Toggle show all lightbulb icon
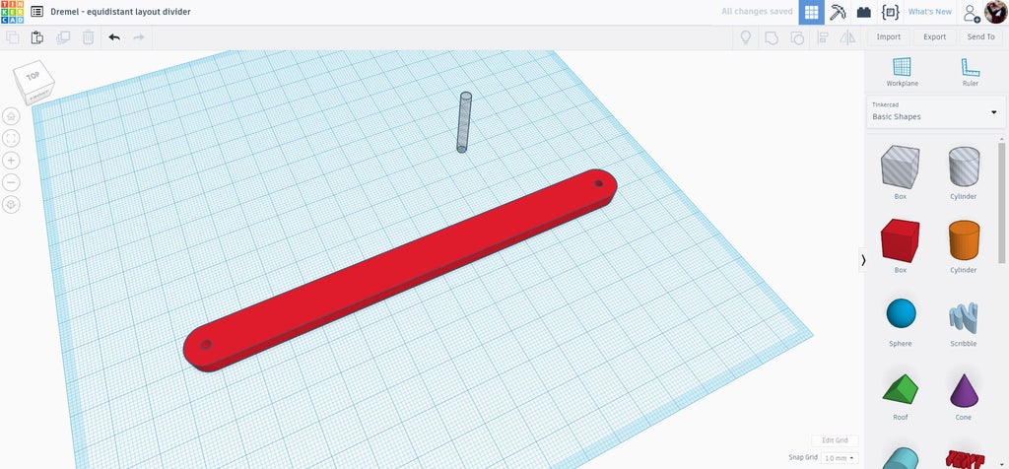The image size is (1009, 469). [746, 37]
